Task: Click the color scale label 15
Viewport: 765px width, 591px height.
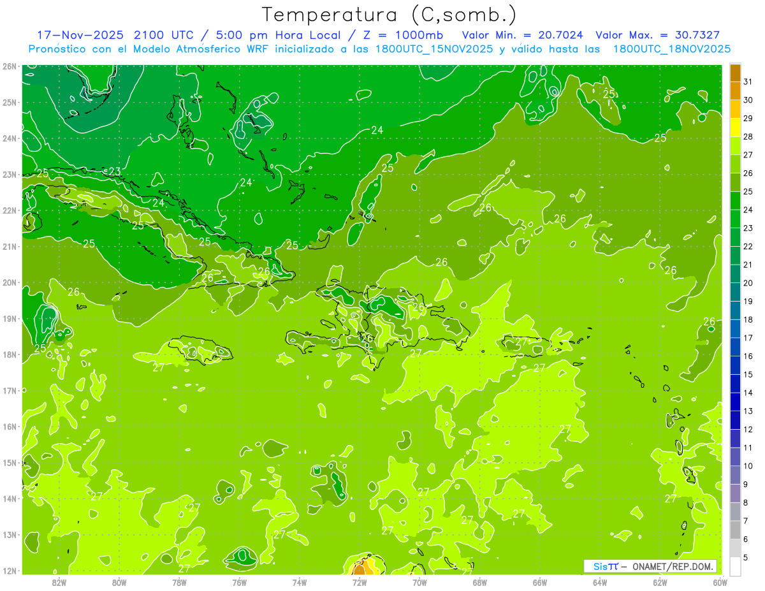Action: (748, 374)
